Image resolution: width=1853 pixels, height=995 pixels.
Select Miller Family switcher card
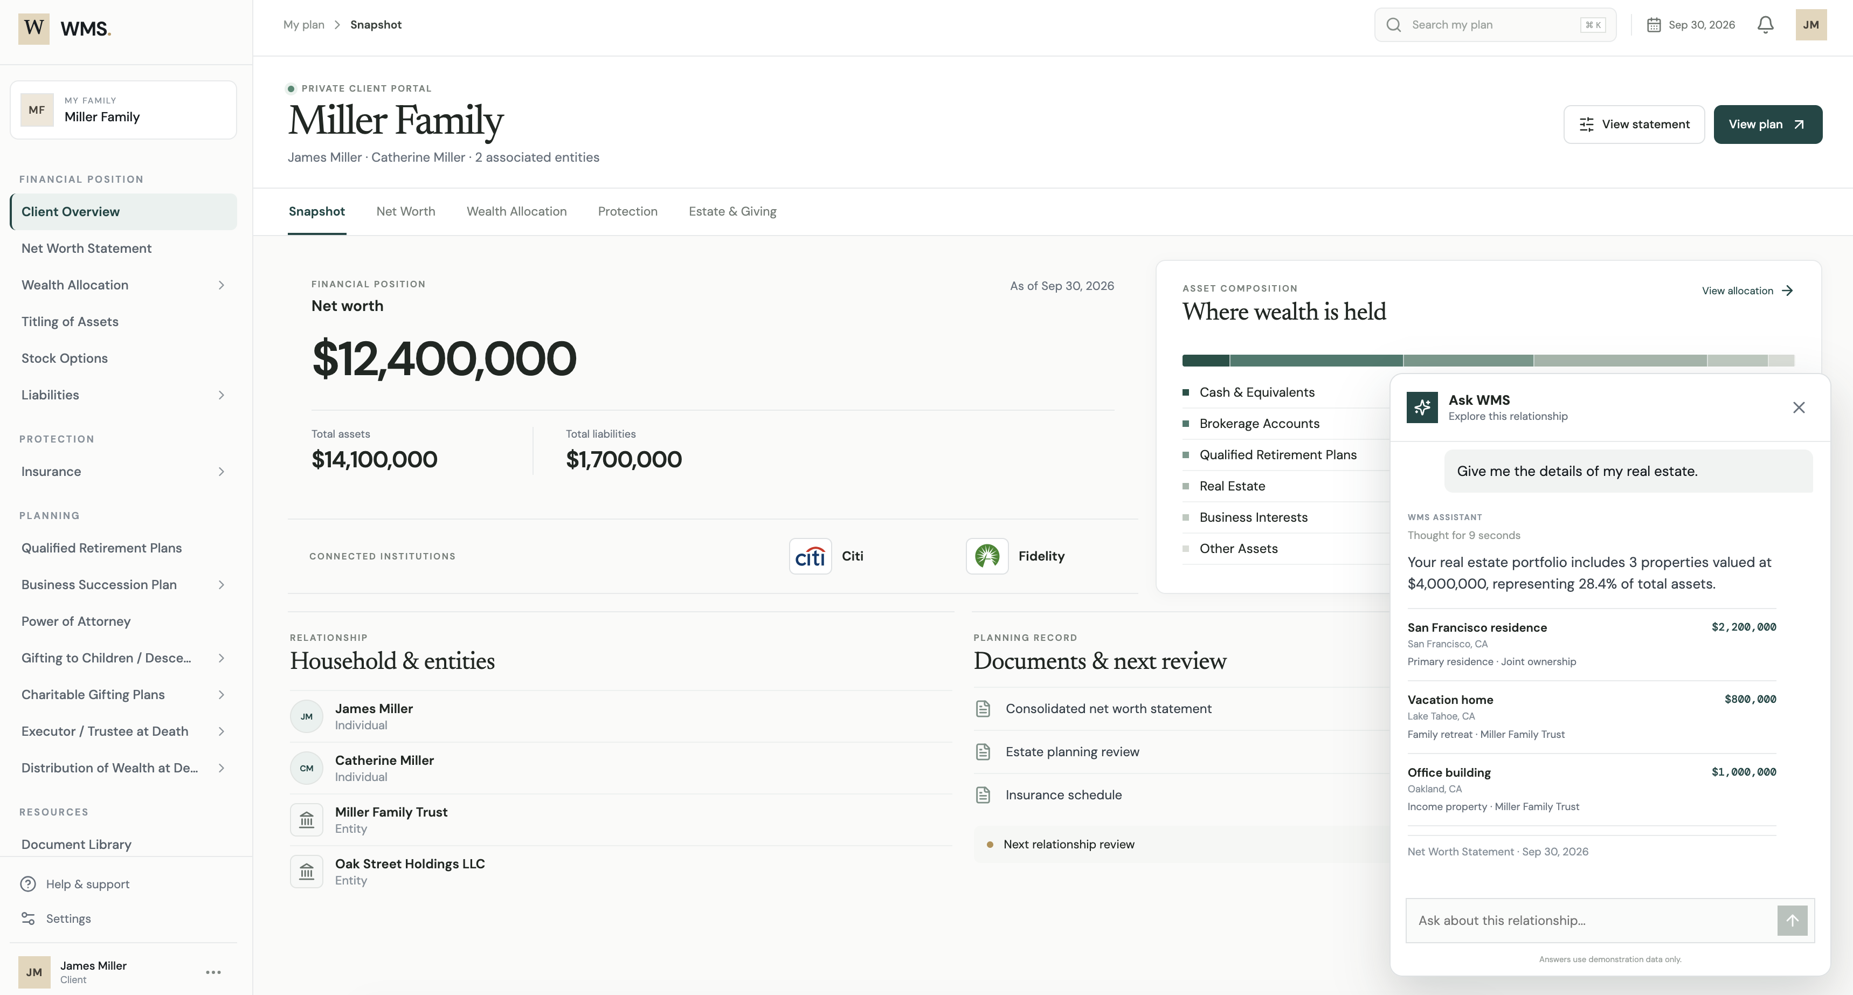[123, 110]
